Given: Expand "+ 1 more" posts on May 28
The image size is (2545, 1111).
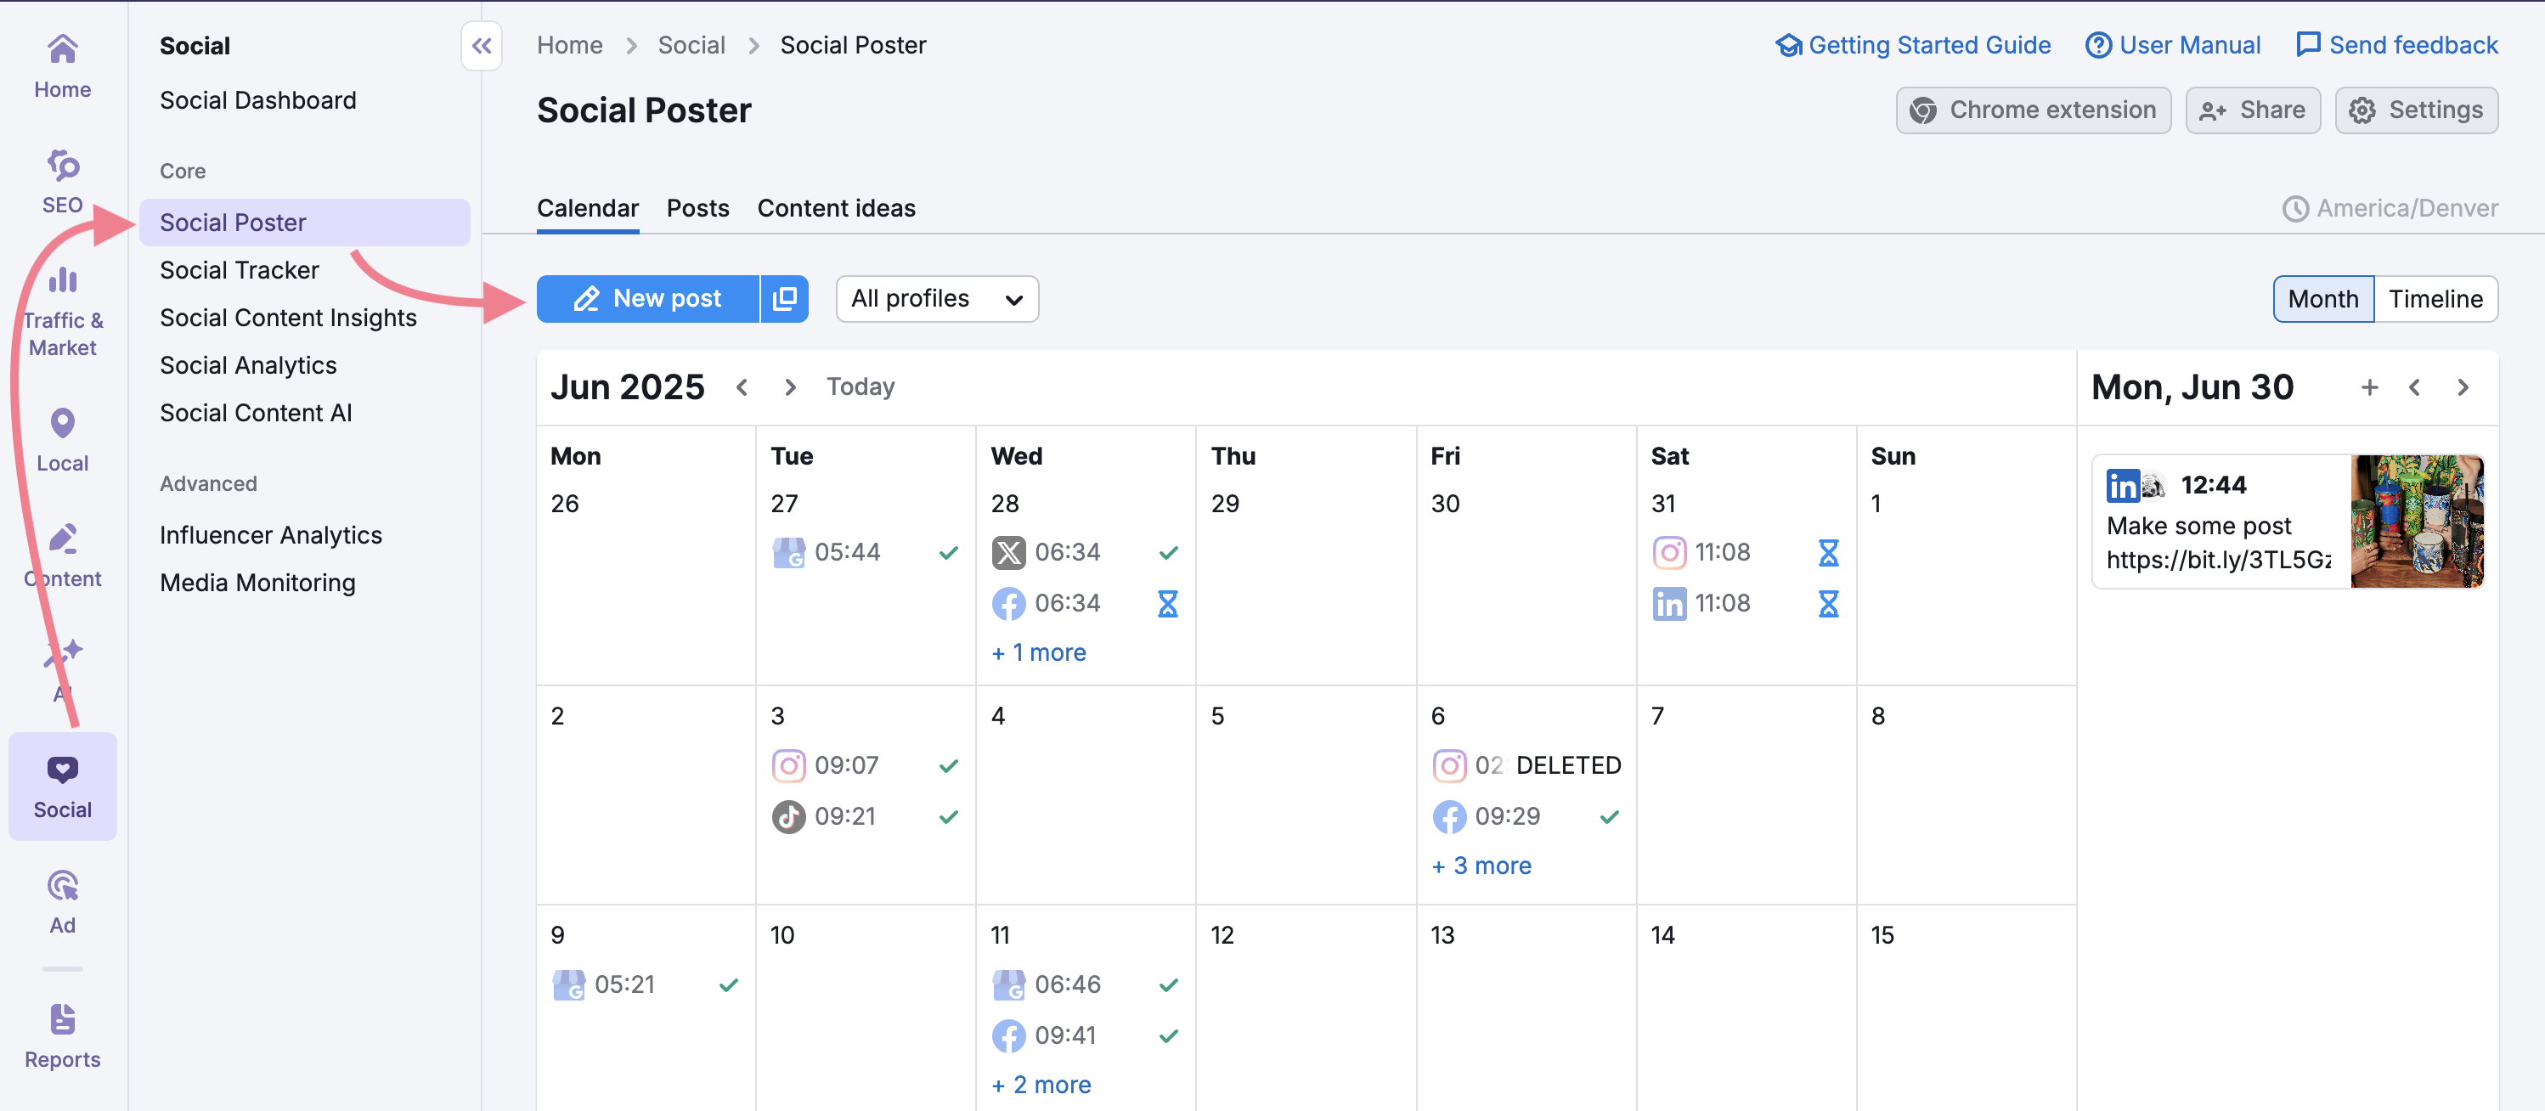Looking at the screenshot, I should point(1038,651).
